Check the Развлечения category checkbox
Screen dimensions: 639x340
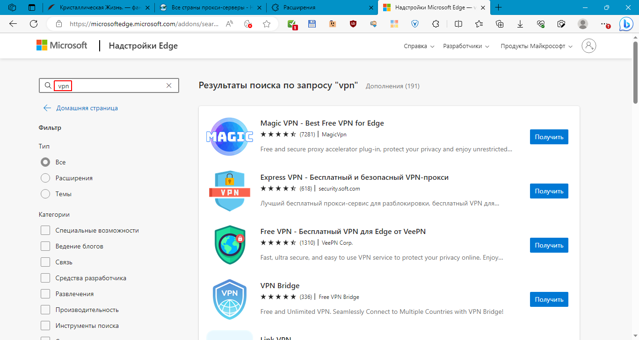coord(45,294)
